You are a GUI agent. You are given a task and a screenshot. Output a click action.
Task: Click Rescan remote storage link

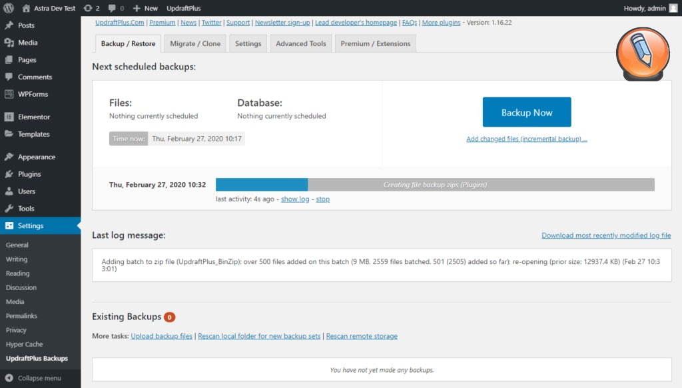[362, 336]
